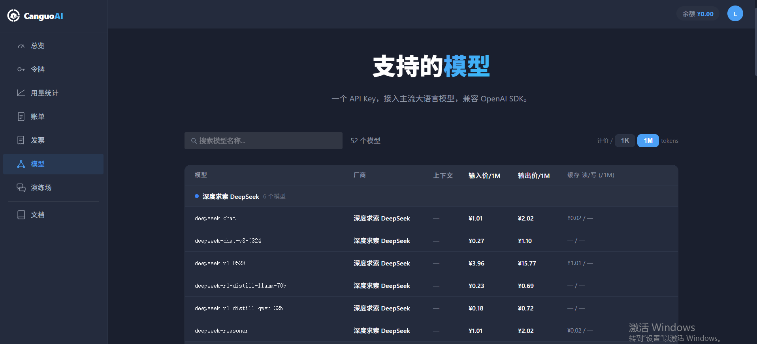Click the CanguoAI brand name
The image size is (757, 344).
(x=43, y=16)
